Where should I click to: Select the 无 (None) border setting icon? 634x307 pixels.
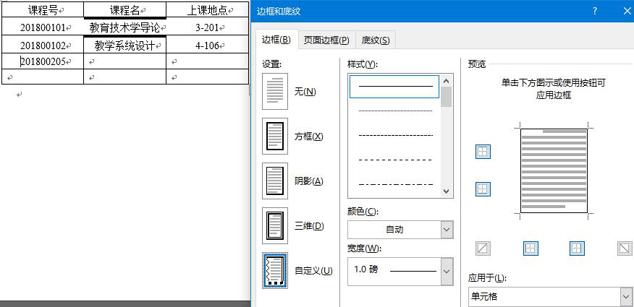click(x=275, y=92)
